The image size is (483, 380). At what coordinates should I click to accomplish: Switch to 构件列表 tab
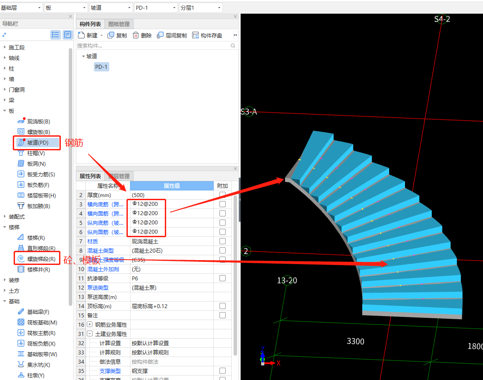pos(90,24)
